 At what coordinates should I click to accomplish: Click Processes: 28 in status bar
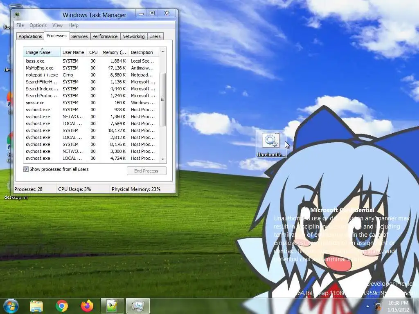click(x=28, y=189)
